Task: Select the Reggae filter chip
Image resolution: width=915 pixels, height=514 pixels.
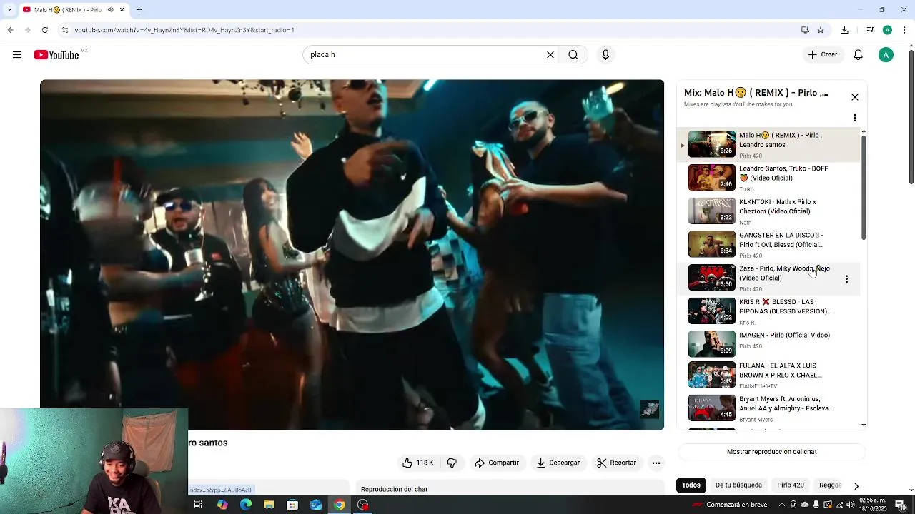Action: (x=830, y=485)
